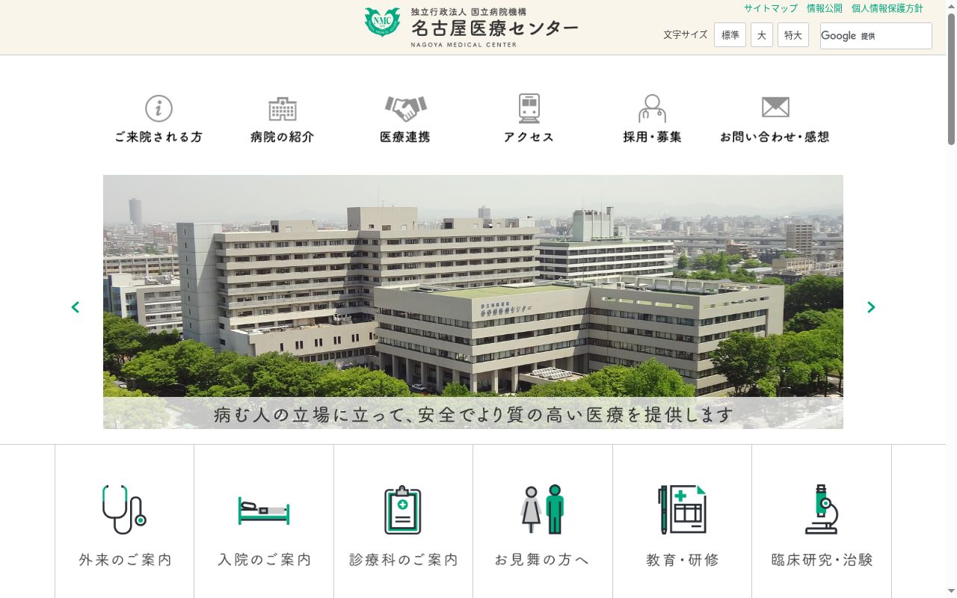Image resolution: width=957 pixels, height=598 pixels.
Task: Set font size to 大
Action: point(762,35)
